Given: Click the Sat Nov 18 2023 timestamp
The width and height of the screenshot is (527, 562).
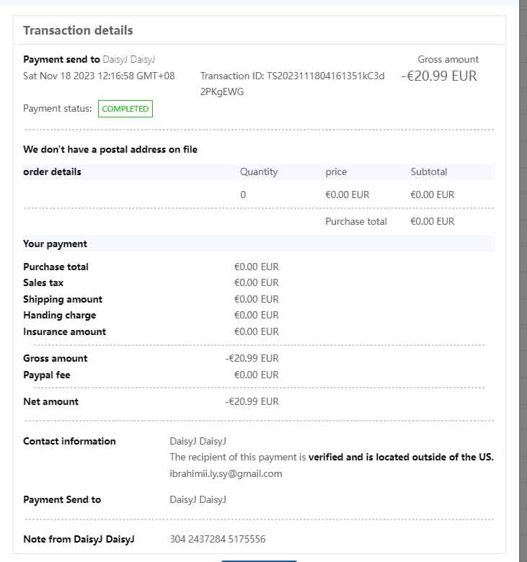Looking at the screenshot, I should (99, 76).
